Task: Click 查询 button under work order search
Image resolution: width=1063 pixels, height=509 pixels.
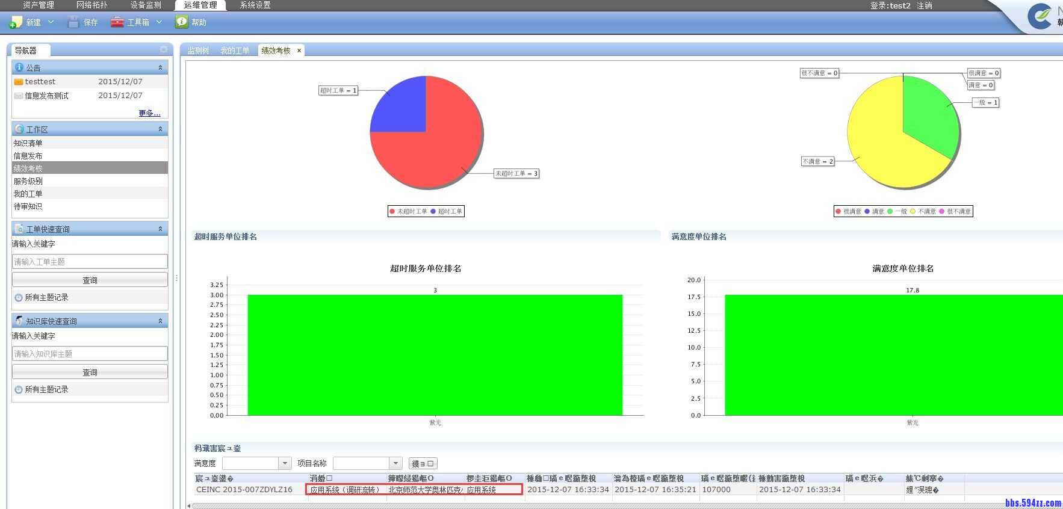Action: tap(90, 280)
